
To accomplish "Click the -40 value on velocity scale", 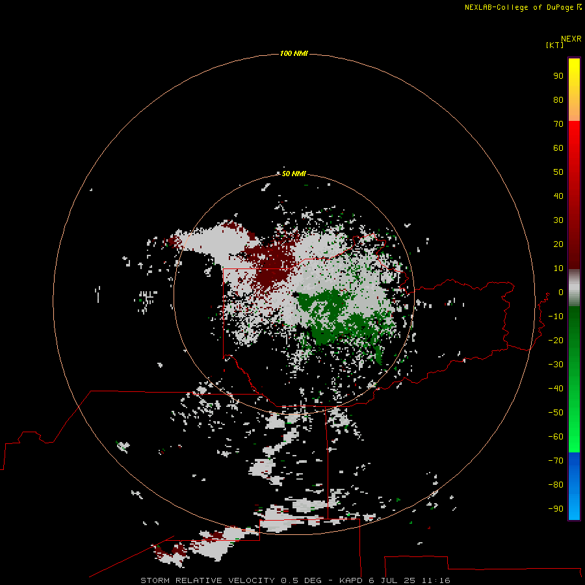I will point(556,389).
